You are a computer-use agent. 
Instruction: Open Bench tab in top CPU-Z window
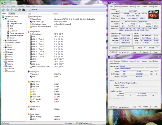tap(151, 7)
